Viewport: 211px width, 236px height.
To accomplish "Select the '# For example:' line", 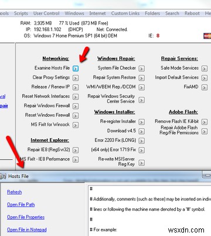I will [x=103, y=230].
